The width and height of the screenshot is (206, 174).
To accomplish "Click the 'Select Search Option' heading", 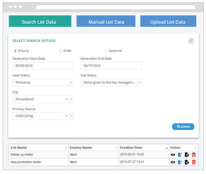I will point(34,41).
